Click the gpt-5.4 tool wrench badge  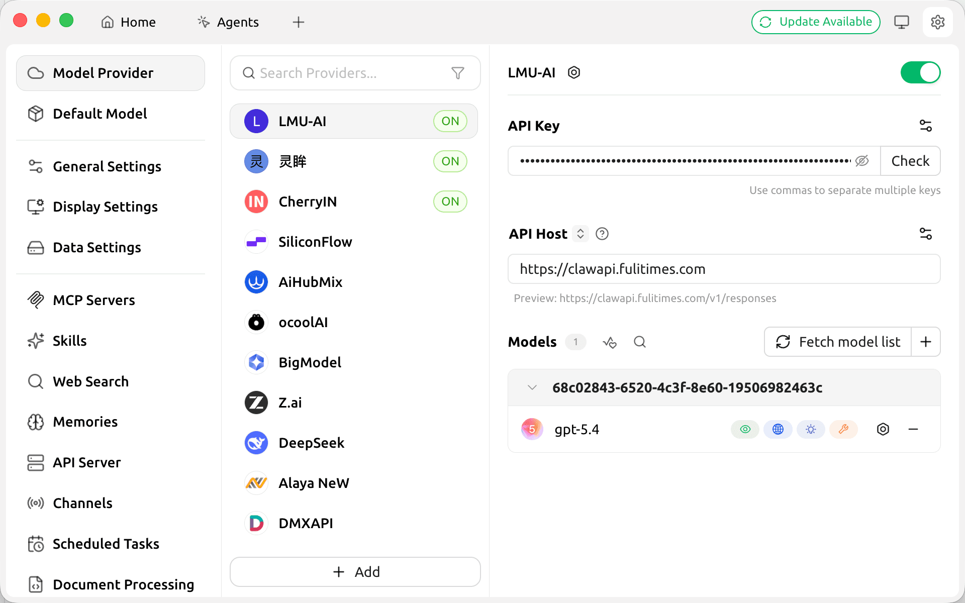coord(843,429)
